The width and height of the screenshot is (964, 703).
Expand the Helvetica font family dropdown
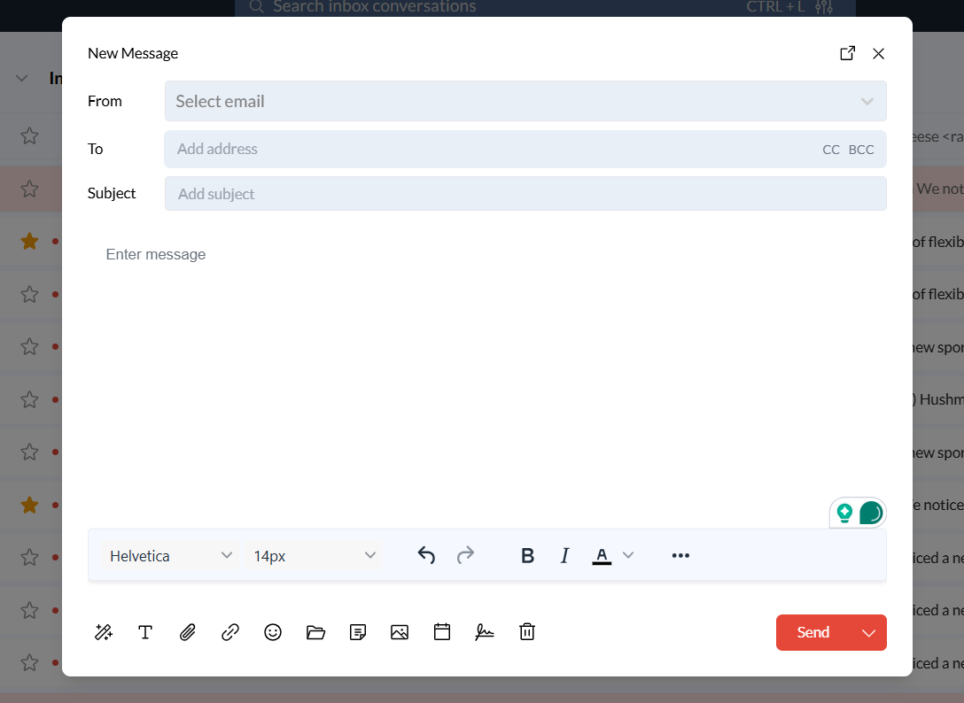click(170, 556)
